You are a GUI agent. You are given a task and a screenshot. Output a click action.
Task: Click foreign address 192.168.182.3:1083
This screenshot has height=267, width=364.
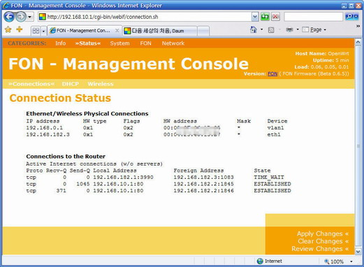[203, 178]
